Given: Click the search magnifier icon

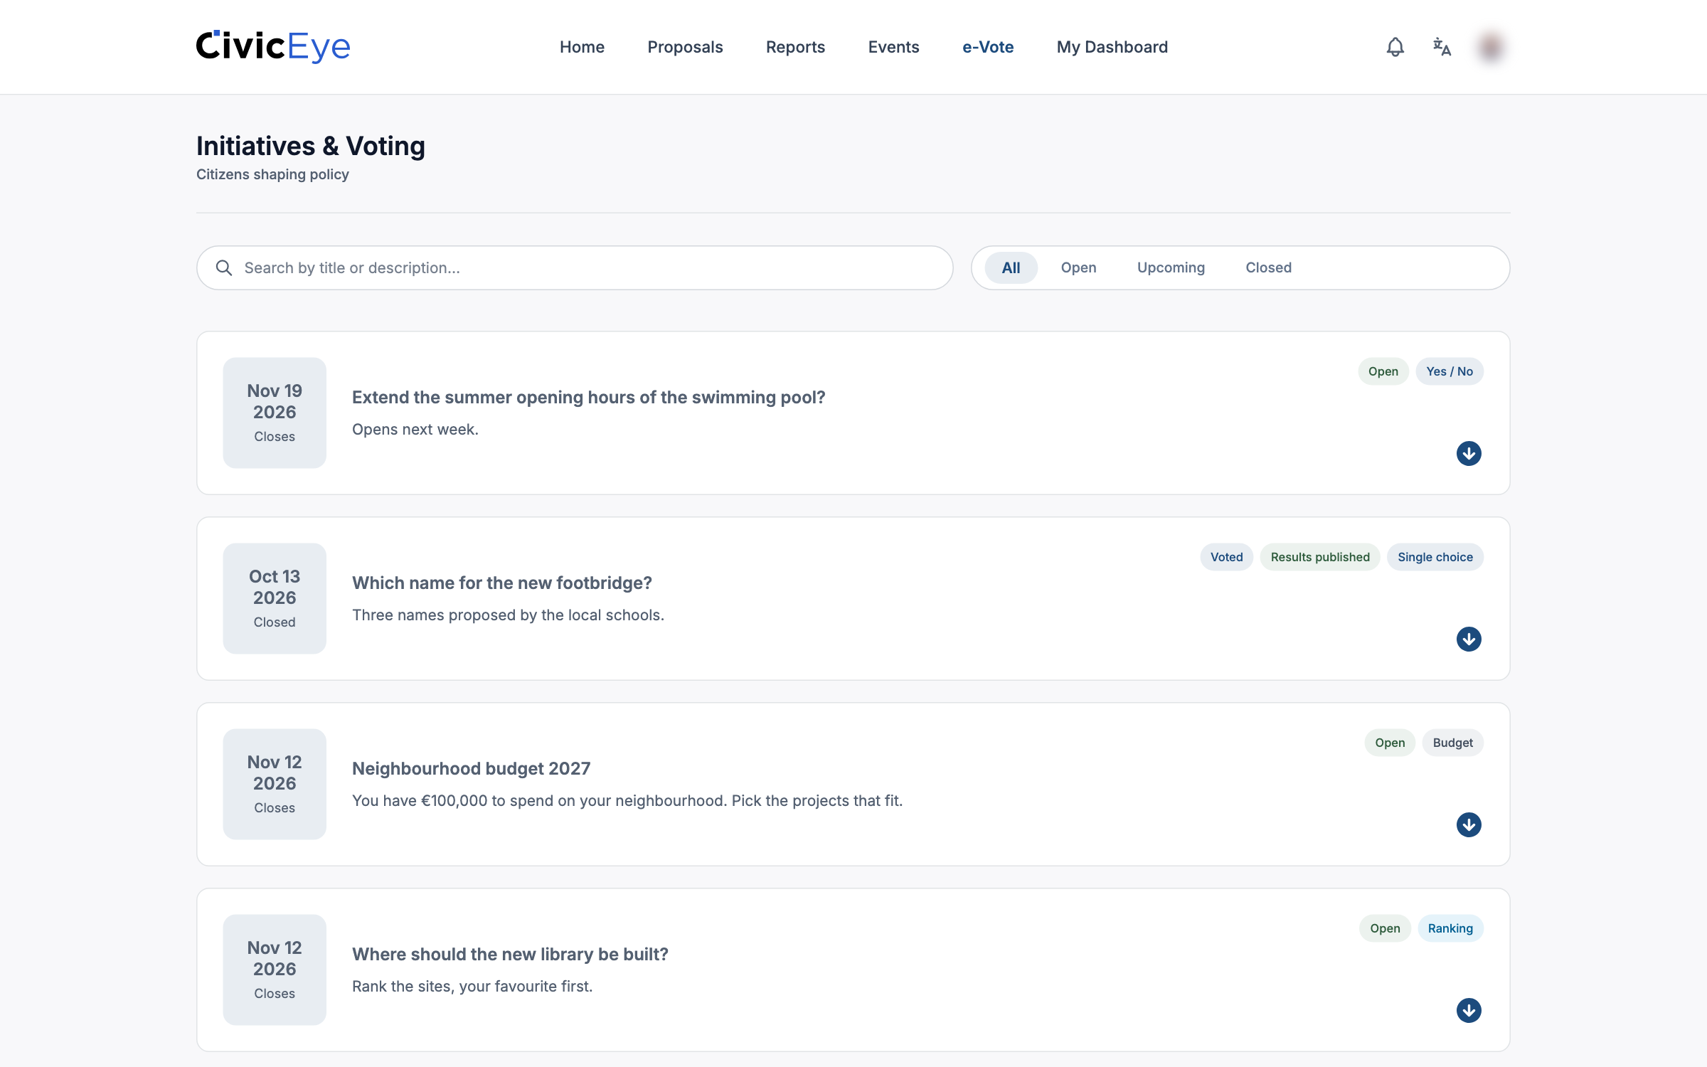Looking at the screenshot, I should pyautogui.click(x=224, y=267).
